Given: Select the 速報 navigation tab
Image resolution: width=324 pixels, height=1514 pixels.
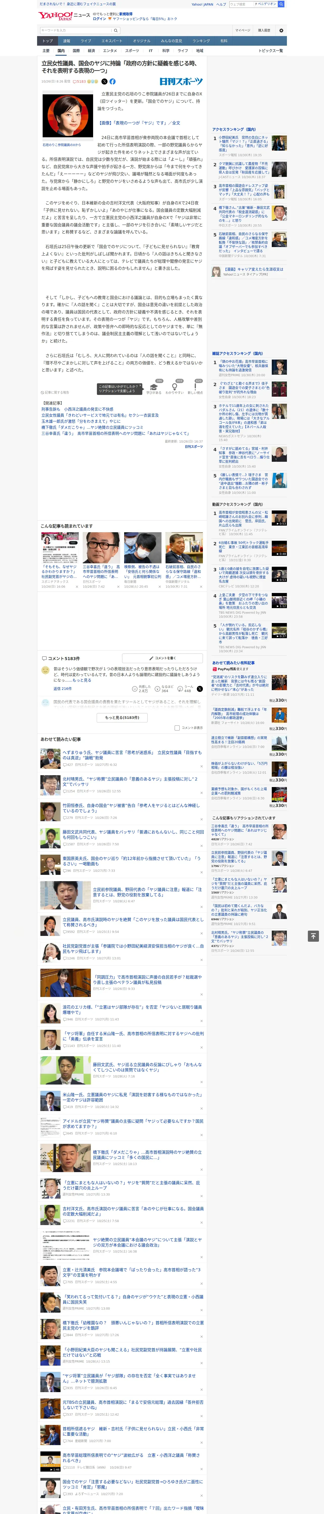Looking at the screenshot, I should [x=66, y=41].
